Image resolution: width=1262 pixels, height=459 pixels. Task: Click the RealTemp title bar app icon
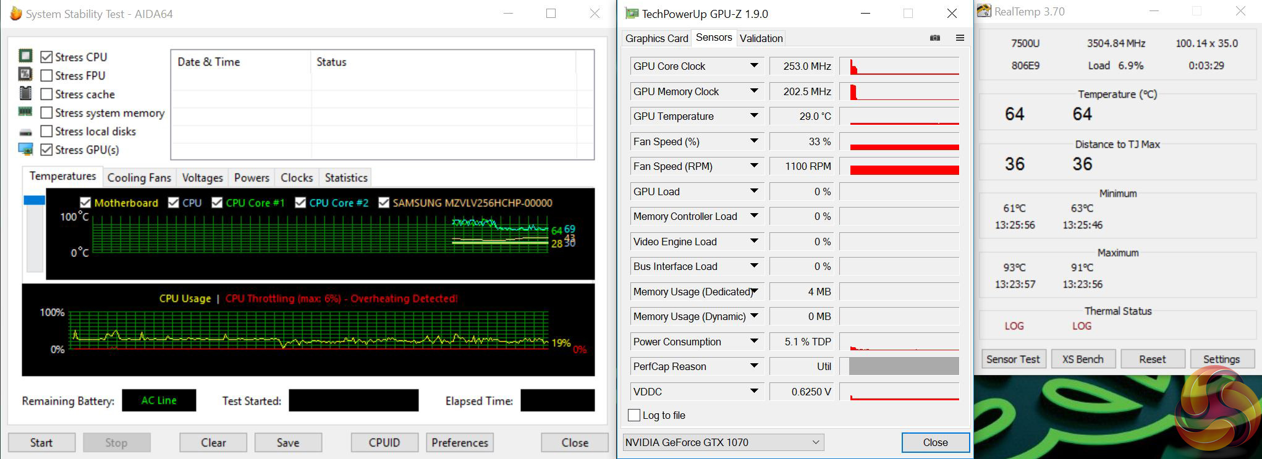(x=984, y=11)
